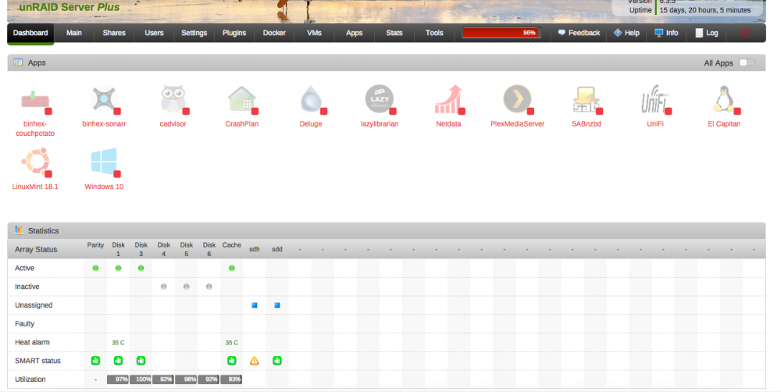
Task: Toggle the All Apps switch
Action: point(747,62)
